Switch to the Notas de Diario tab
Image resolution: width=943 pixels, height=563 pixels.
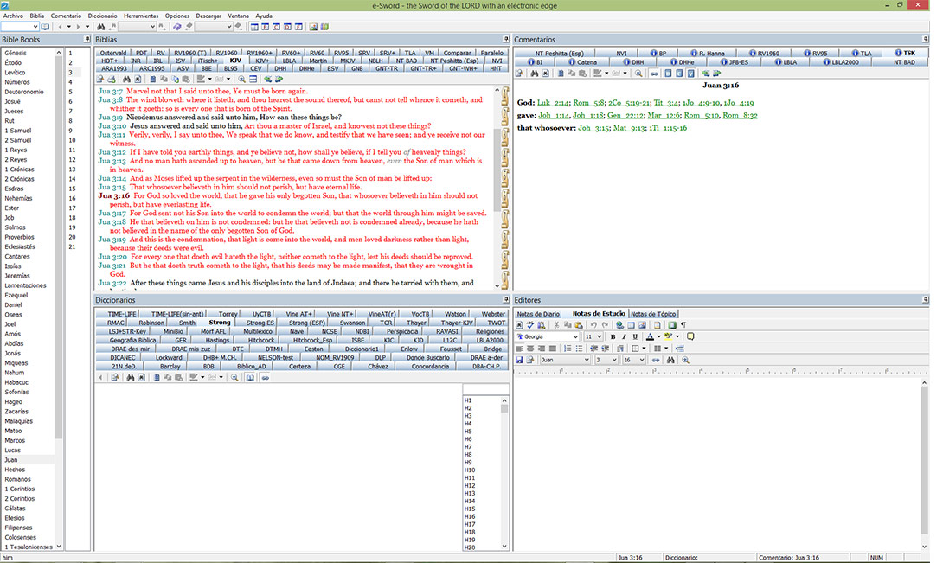(538, 314)
